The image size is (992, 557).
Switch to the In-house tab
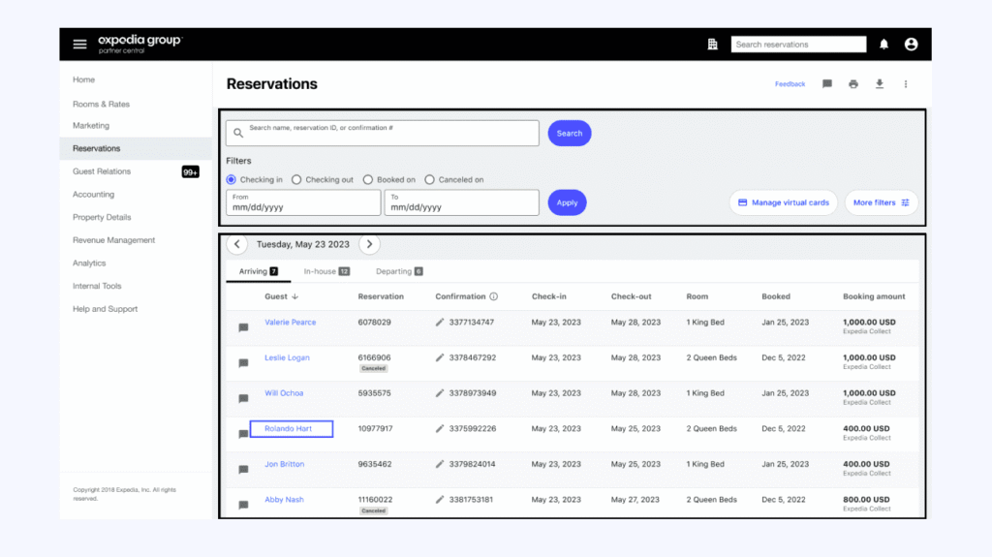(x=325, y=272)
